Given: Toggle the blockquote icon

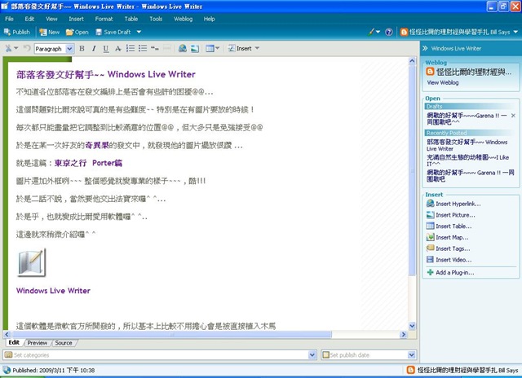Looking at the screenshot, I should 155,49.
